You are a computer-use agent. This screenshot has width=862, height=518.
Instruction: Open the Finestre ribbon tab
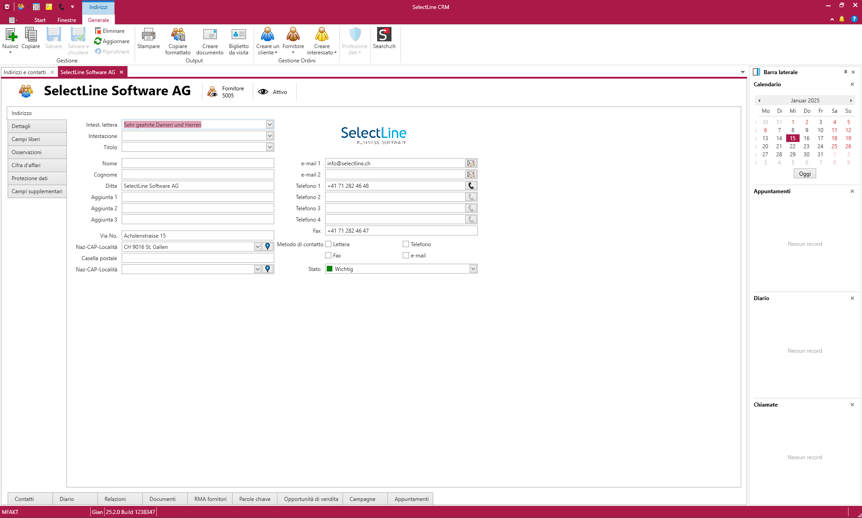tap(67, 20)
